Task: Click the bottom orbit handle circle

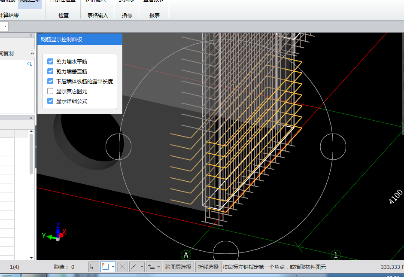Action: coord(226,251)
